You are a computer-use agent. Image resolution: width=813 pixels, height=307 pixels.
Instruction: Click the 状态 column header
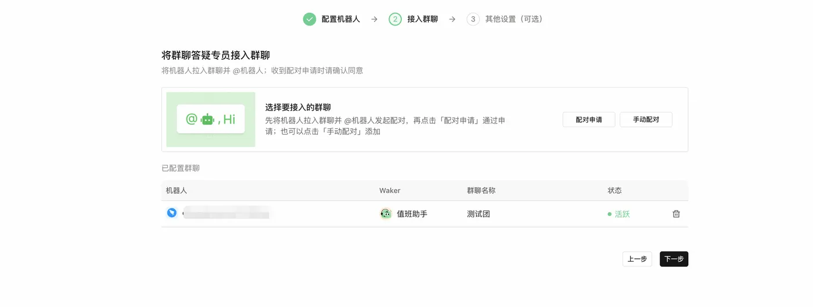pyautogui.click(x=614, y=190)
